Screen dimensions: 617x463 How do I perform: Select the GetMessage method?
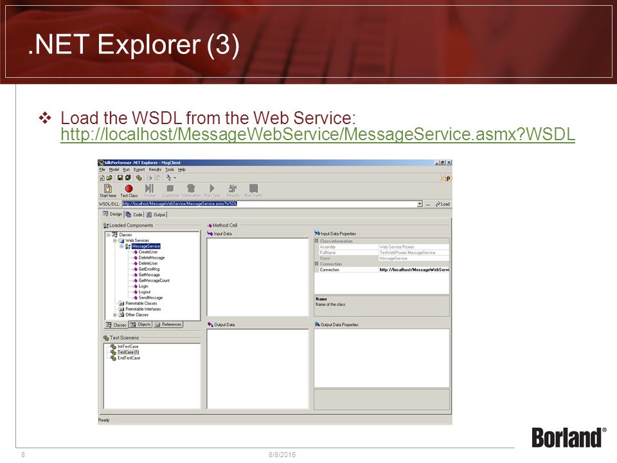coord(149,275)
